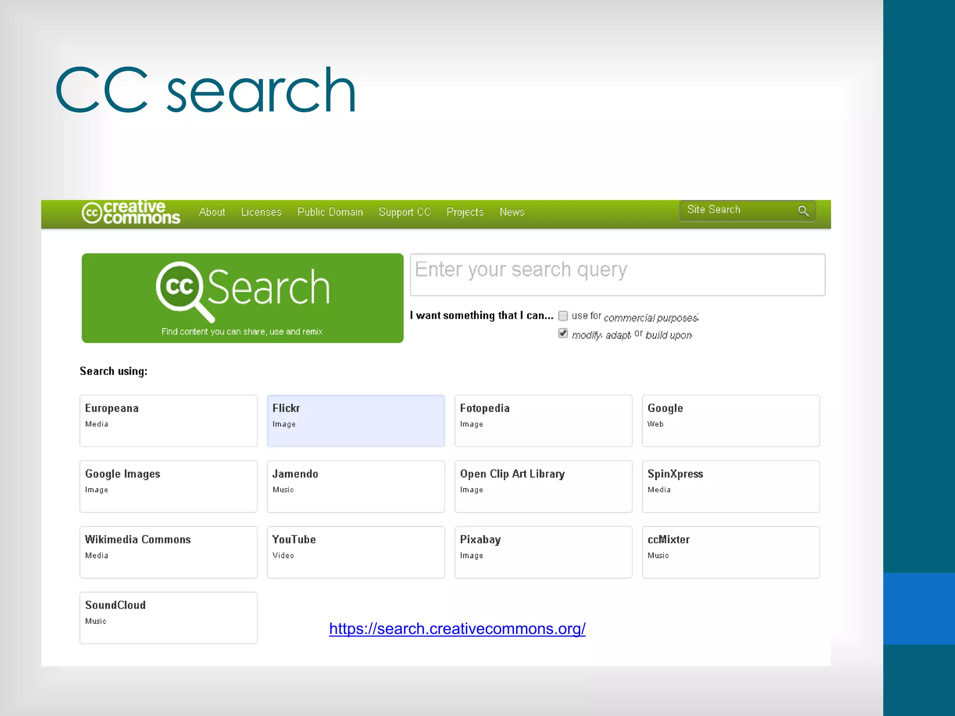The image size is (955, 716).
Task: Click the Site Search magnifier icon
Action: point(803,211)
